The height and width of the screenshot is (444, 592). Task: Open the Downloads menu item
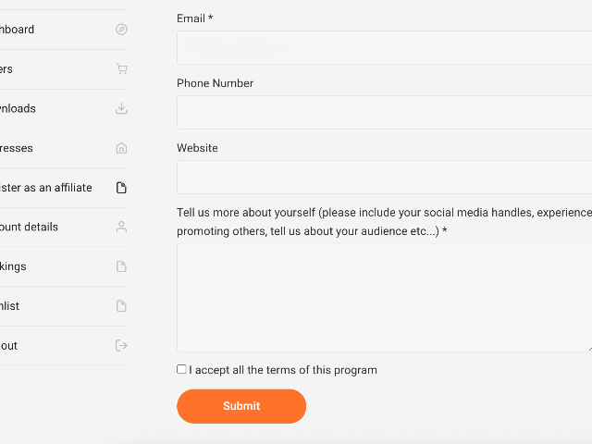18,108
